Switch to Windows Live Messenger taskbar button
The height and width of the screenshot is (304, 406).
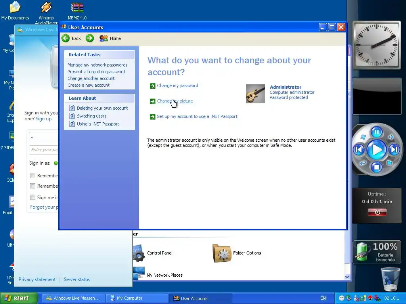click(x=73, y=298)
